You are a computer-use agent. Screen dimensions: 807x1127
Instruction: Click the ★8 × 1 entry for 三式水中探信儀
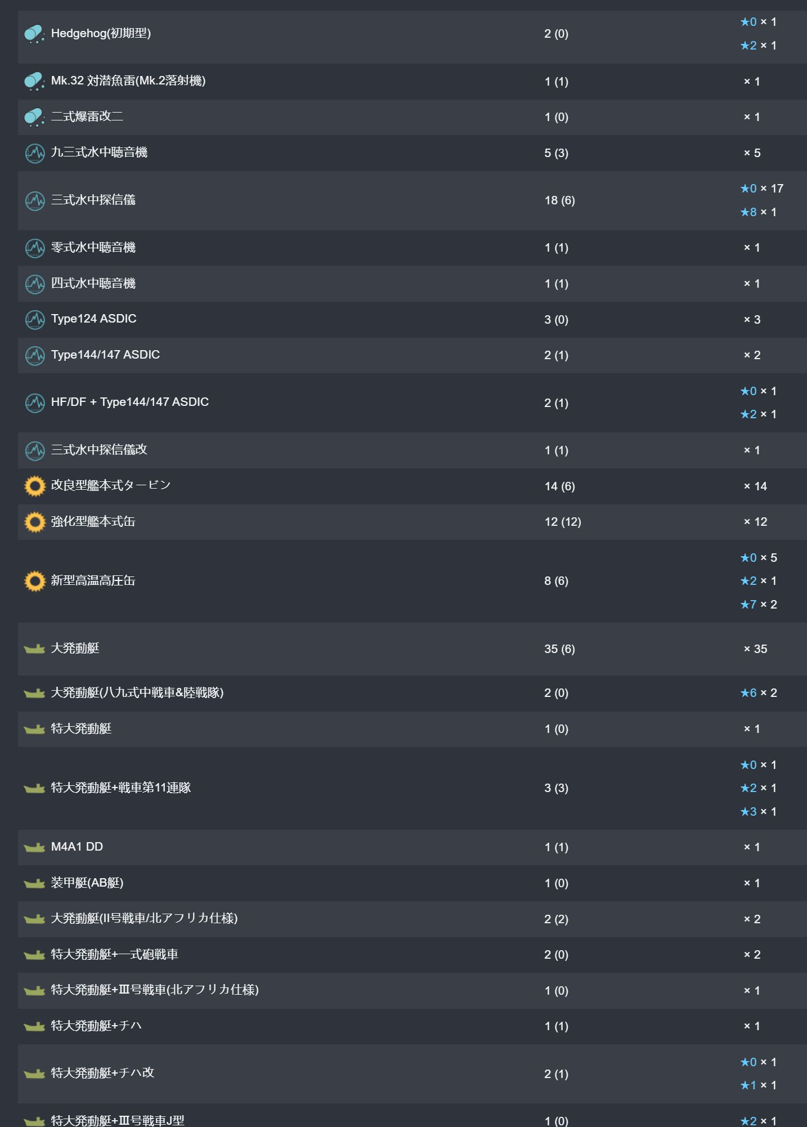click(x=758, y=212)
